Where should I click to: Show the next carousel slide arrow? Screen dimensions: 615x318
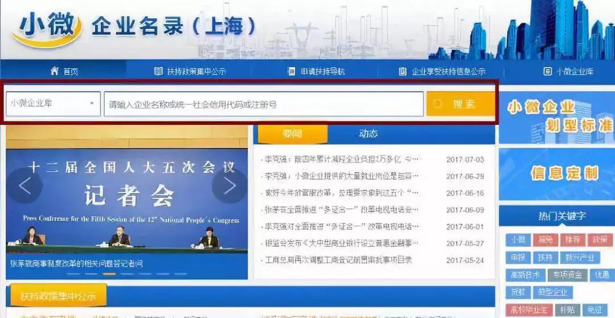[x=229, y=186]
